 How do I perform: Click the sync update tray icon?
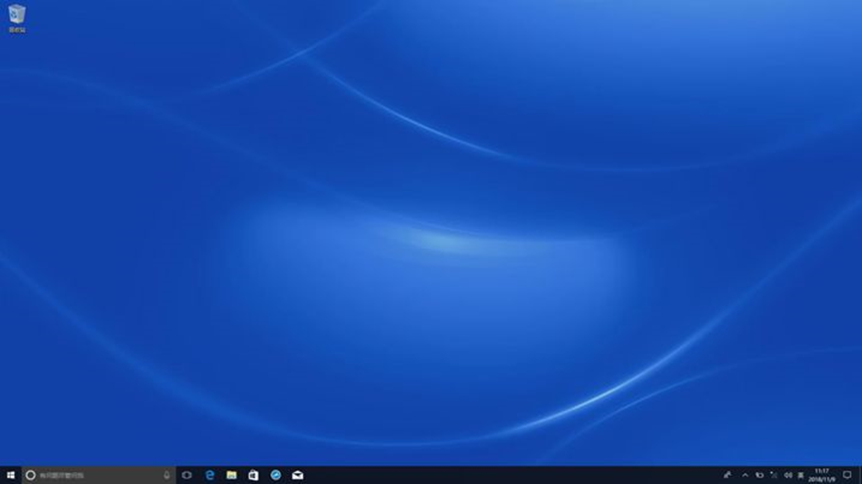pos(759,475)
